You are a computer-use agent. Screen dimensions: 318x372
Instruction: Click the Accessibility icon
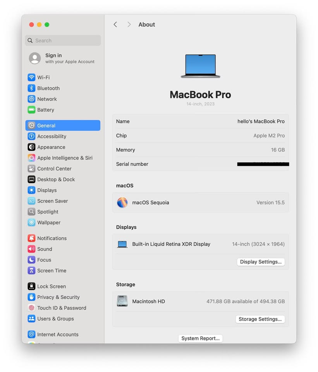[x=31, y=136]
